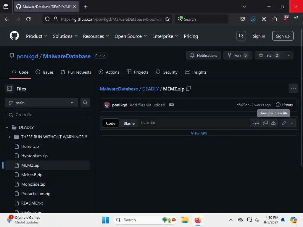Switch to Blame view

129,123
